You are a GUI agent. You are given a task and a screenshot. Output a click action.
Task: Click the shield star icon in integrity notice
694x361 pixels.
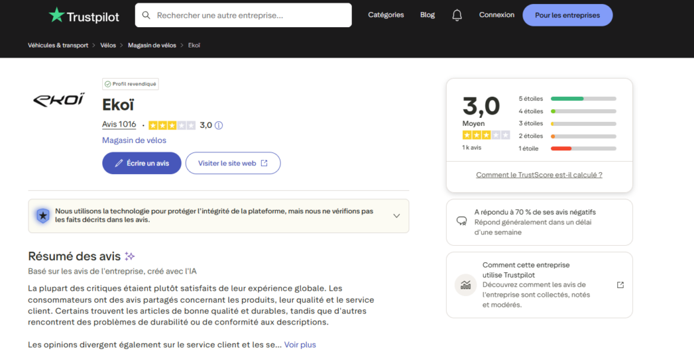[x=43, y=215]
